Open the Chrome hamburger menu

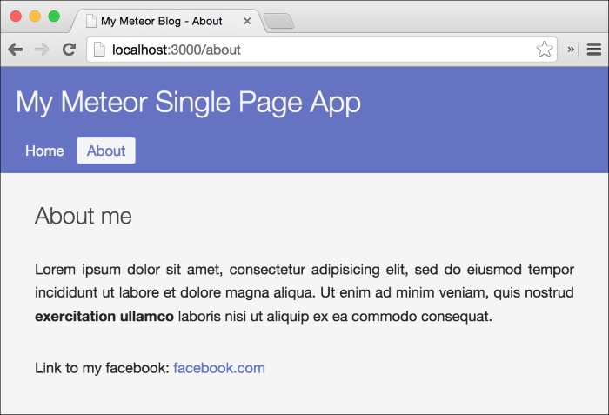tap(594, 50)
